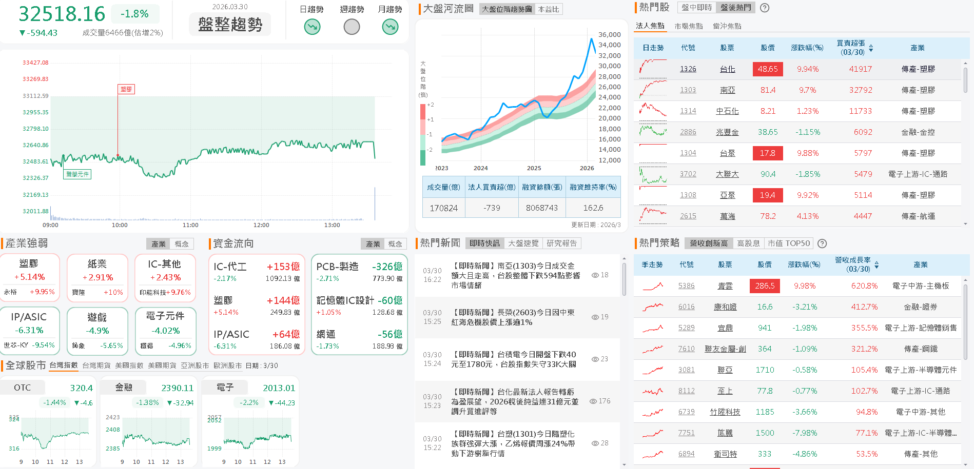
Task: Click the 月趨勢 monthly trend icon
Action: [x=390, y=26]
